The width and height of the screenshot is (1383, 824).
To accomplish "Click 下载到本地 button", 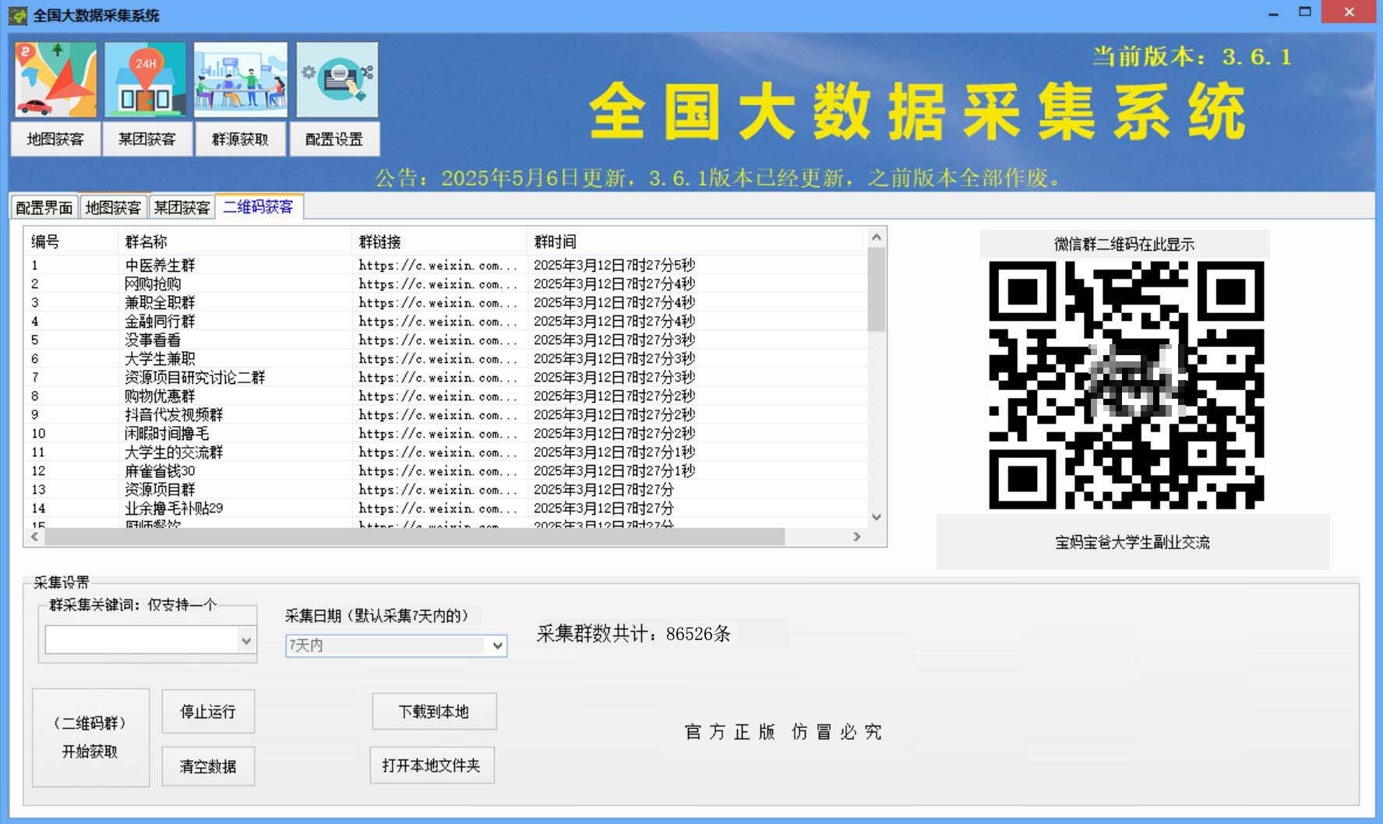I will click(x=434, y=711).
